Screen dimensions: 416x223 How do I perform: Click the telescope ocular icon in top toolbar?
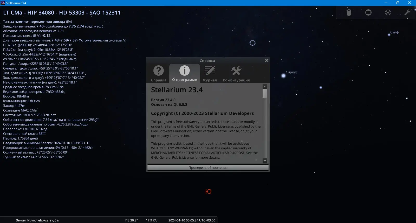tap(349, 12)
